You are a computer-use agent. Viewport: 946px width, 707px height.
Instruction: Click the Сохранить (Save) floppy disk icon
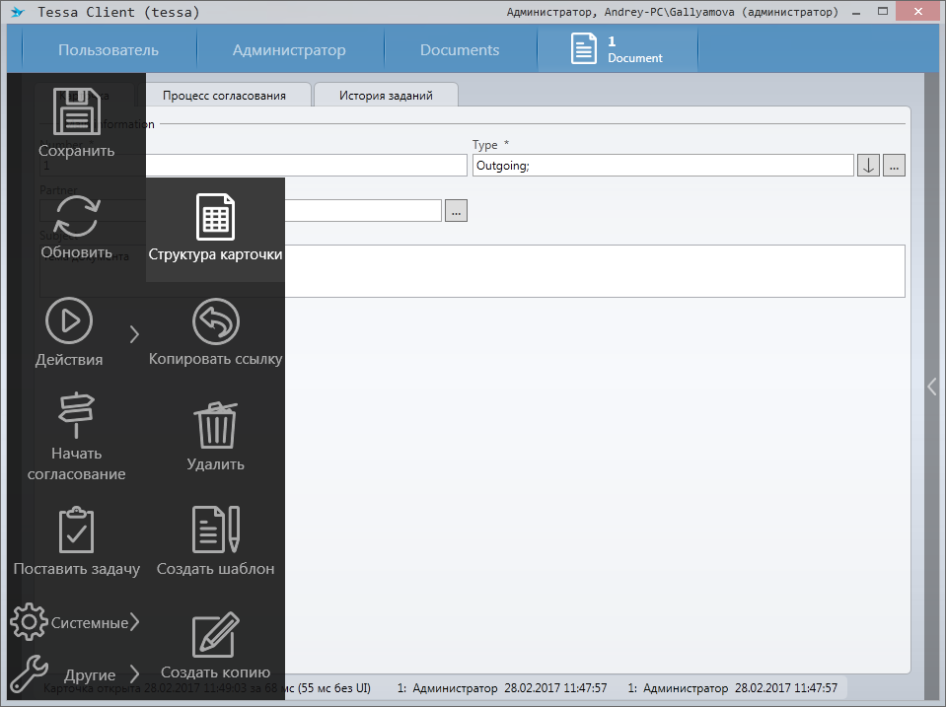(76, 112)
